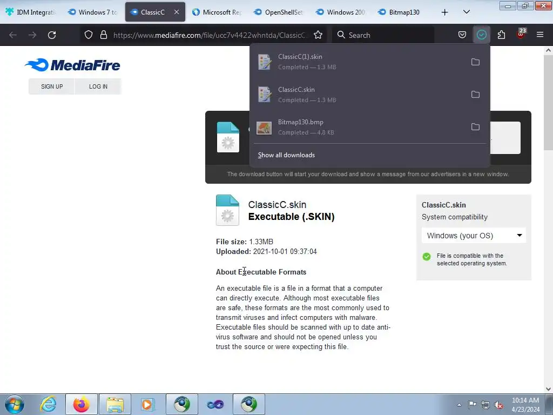Image resolution: width=553 pixels, height=415 pixels.
Task: Show ClassicC.skin in folder
Action: point(475,95)
